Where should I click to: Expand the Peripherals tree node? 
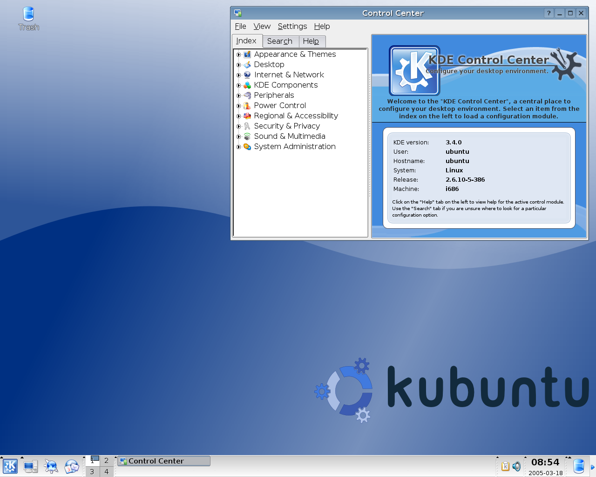pos(238,95)
